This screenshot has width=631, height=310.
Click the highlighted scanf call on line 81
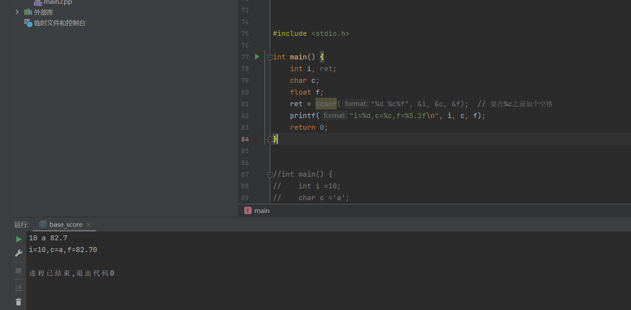tap(326, 104)
